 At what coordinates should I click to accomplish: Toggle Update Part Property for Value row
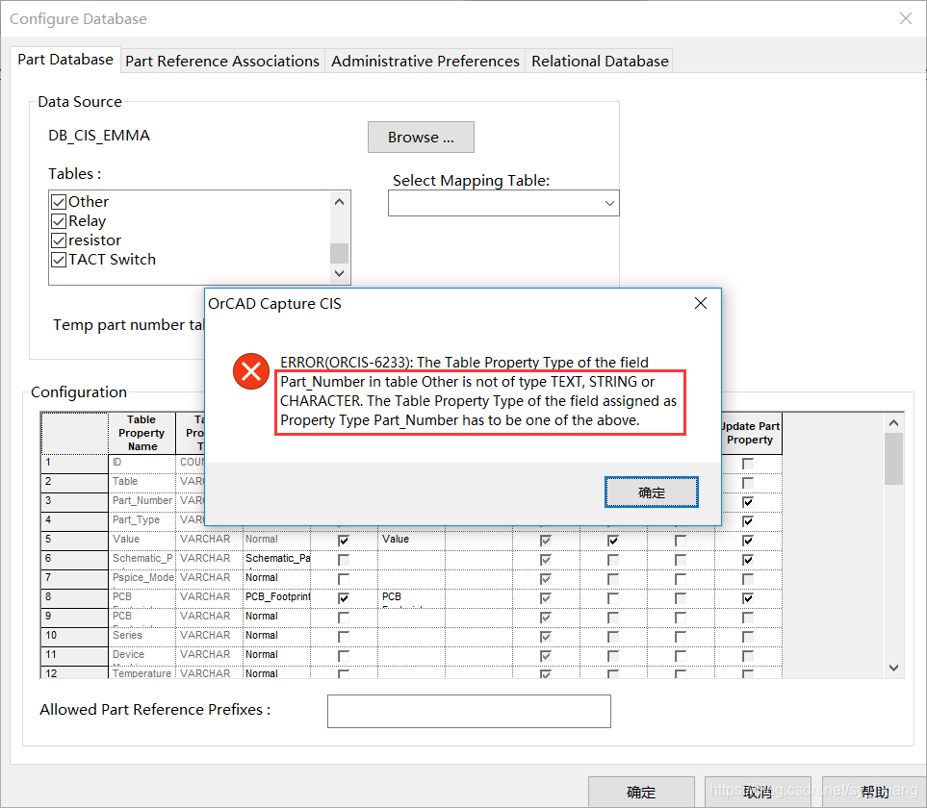click(748, 541)
